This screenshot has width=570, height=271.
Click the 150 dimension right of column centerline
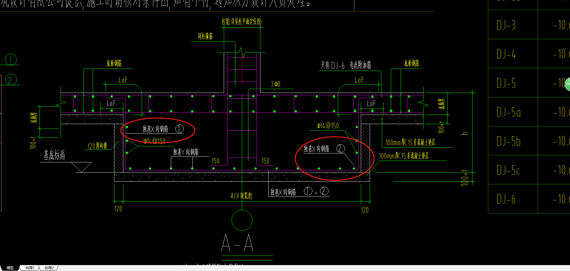click(x=265, y=161)
